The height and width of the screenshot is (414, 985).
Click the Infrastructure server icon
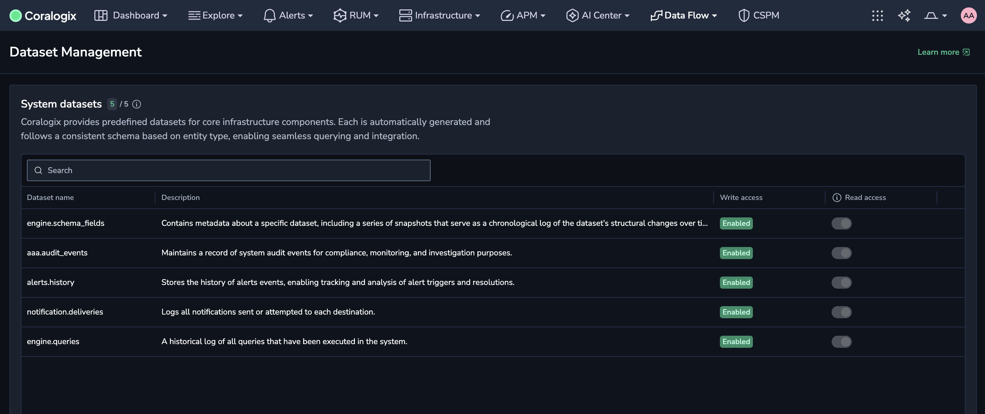pos(405,16)
